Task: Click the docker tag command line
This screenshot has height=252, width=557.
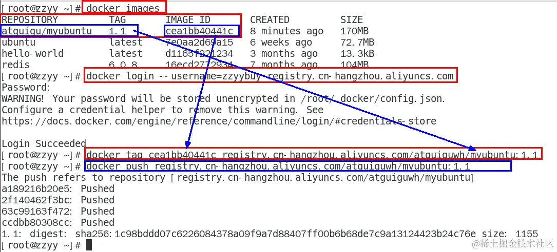Action: pyautogui.click(x=314, y=155)
